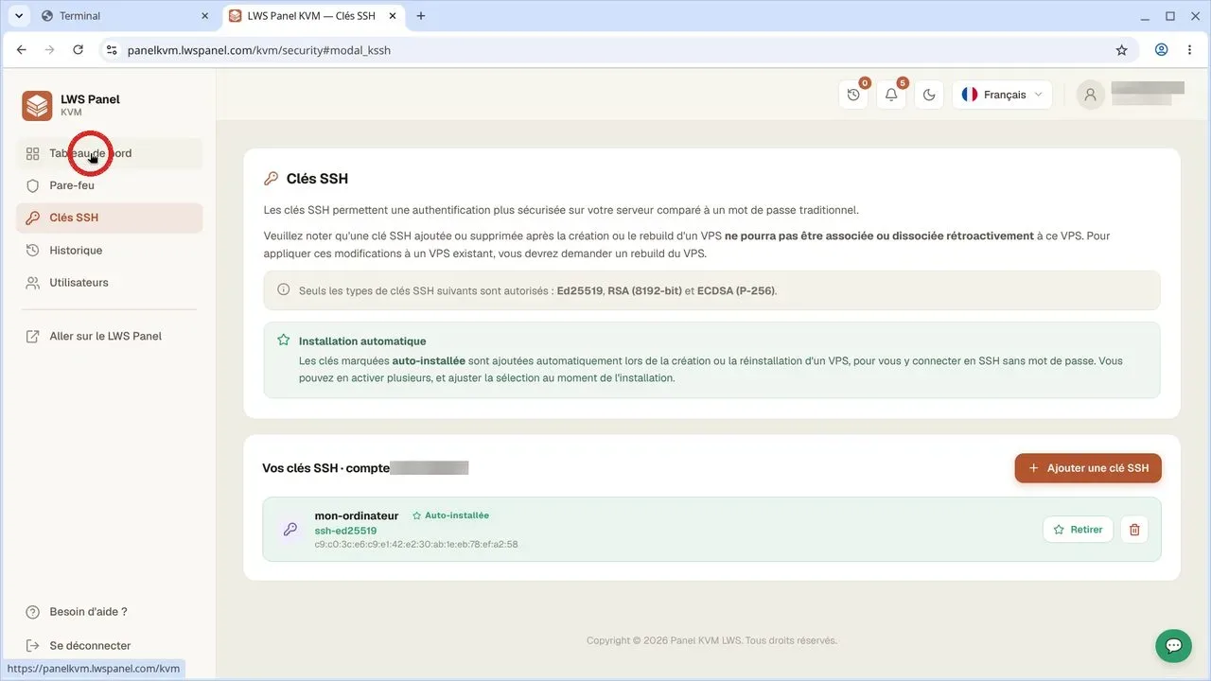Go to Tableau de bord
The image size is (1211, 681).
109,153
